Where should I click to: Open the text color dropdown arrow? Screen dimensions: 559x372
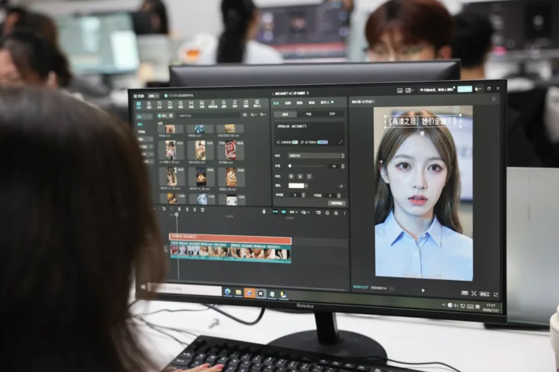click(306, 186)
